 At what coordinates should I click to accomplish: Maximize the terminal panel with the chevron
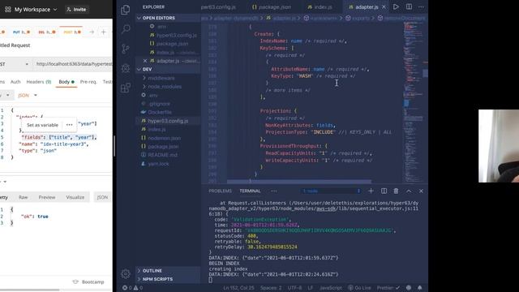[409, 191]
